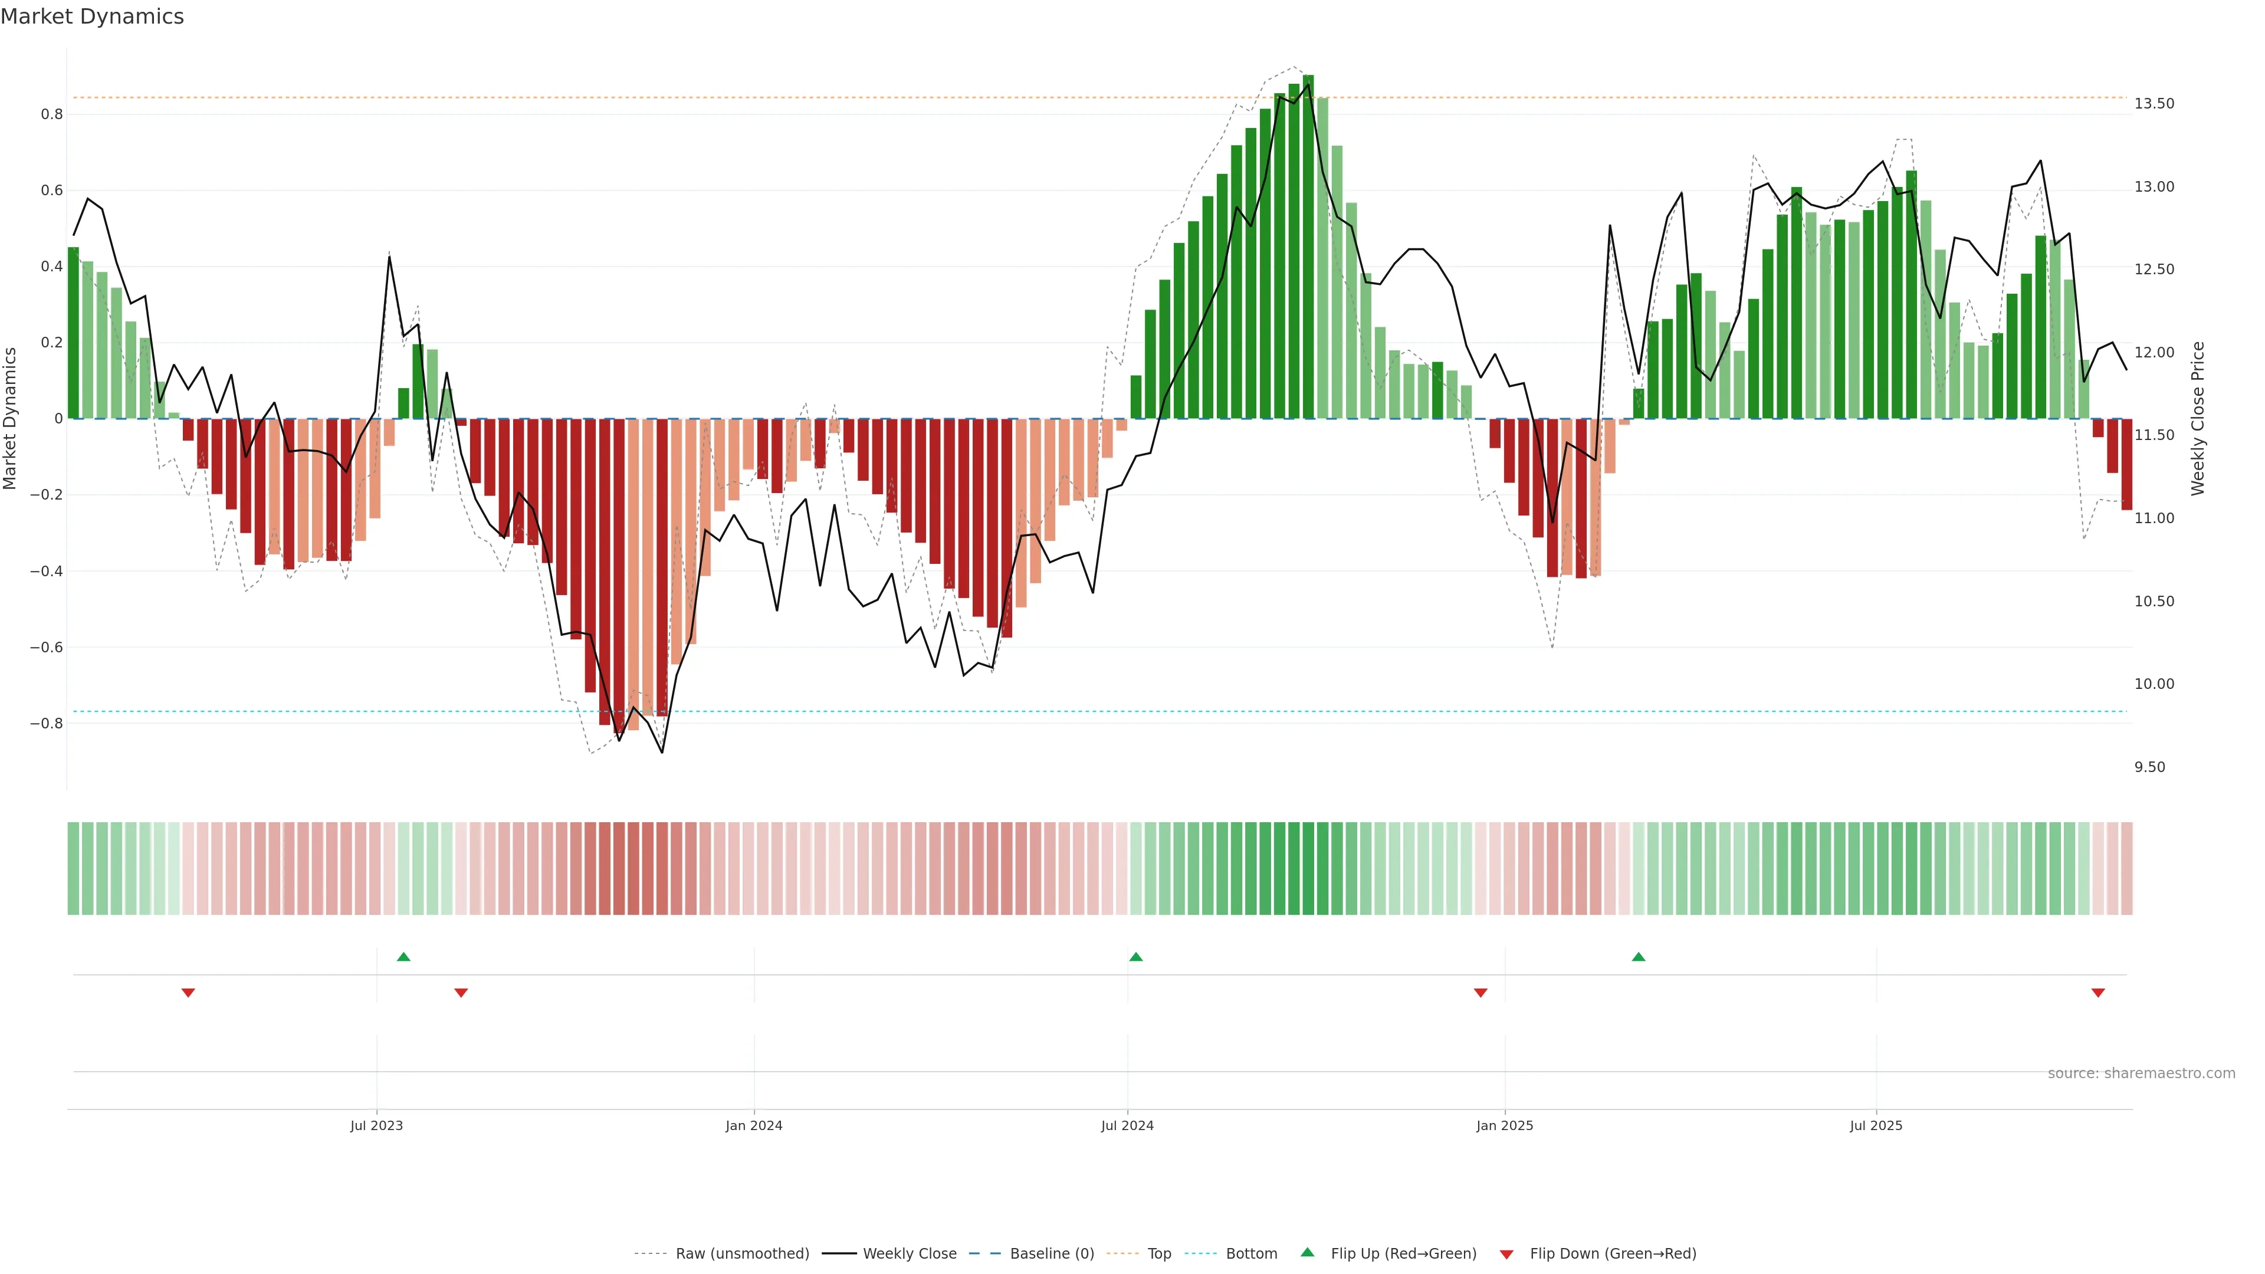Click the green flip-up marker near Jul 2023
This screenshot has width=2265, height=1274.
[x=403, y=957]
